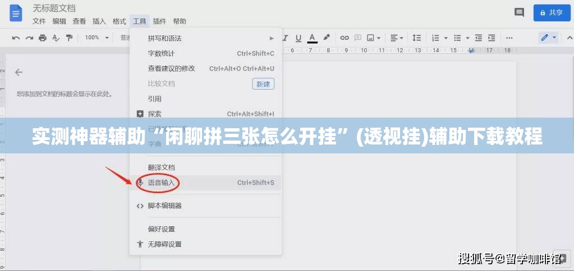Image resolution: width=574 pixels, height=271 pixels.
Task: Click the blue indent marker on ruler
Action: [471, 50]
